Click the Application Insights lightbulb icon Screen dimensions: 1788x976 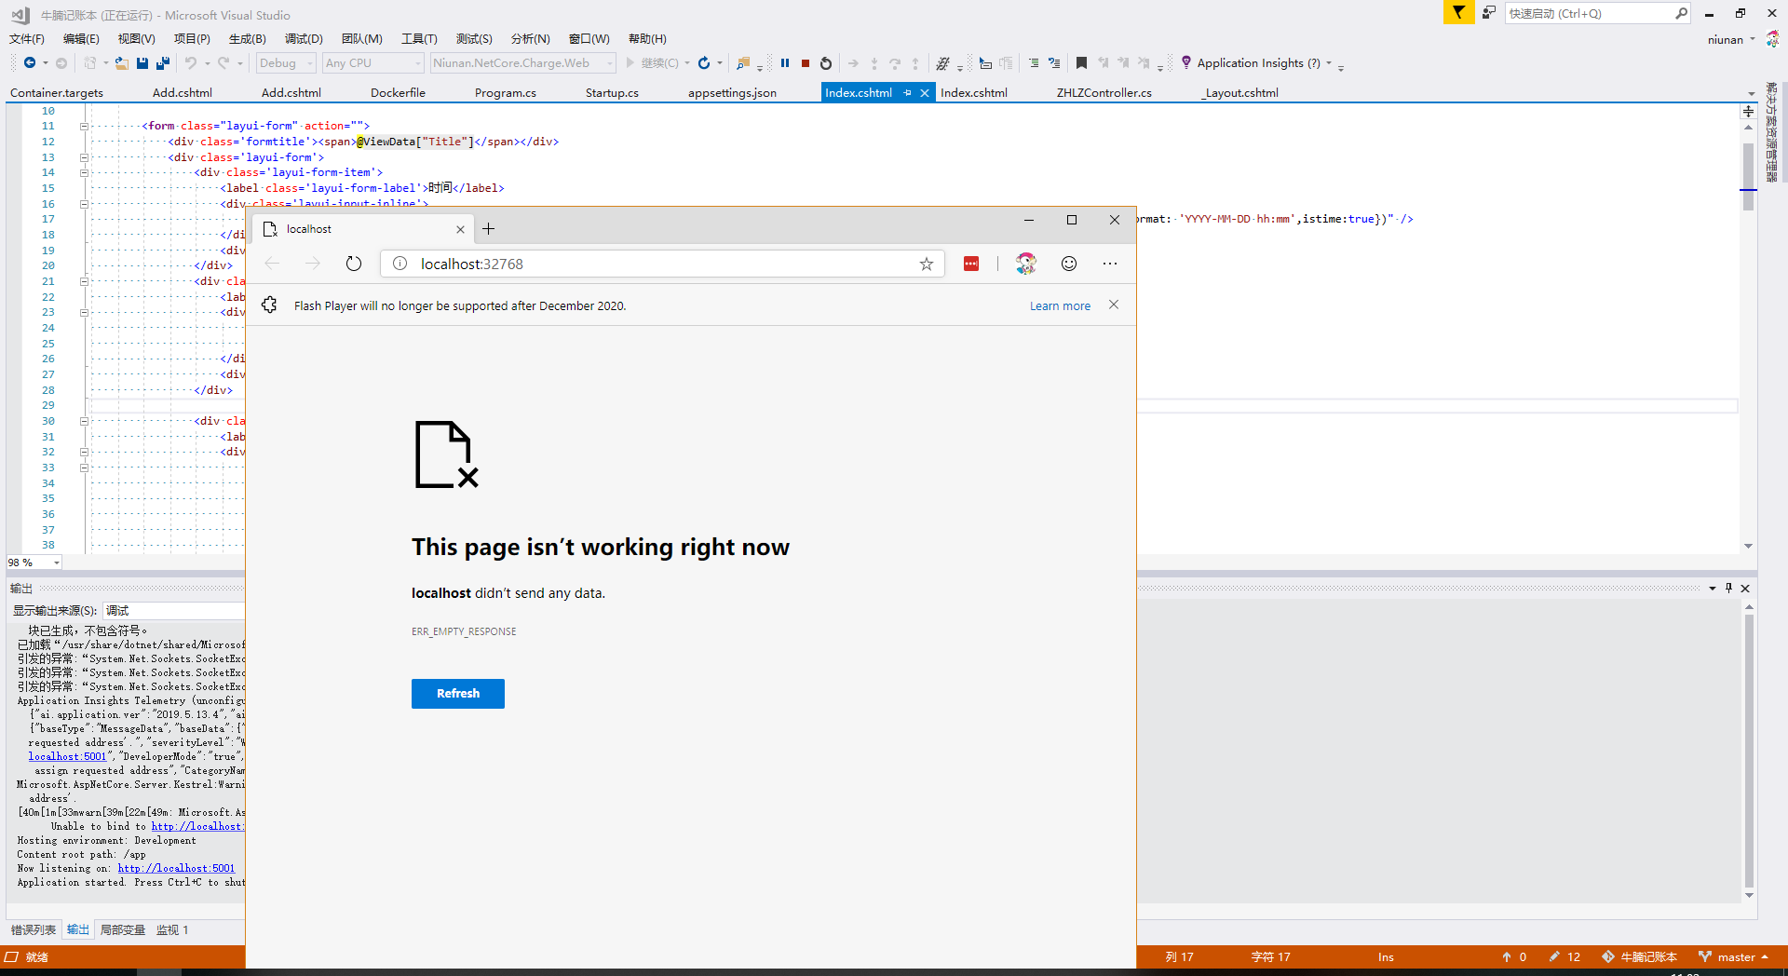[x=1185, y=62]
